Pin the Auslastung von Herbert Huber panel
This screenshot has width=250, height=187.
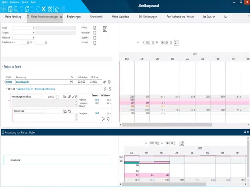pos(245,132)
